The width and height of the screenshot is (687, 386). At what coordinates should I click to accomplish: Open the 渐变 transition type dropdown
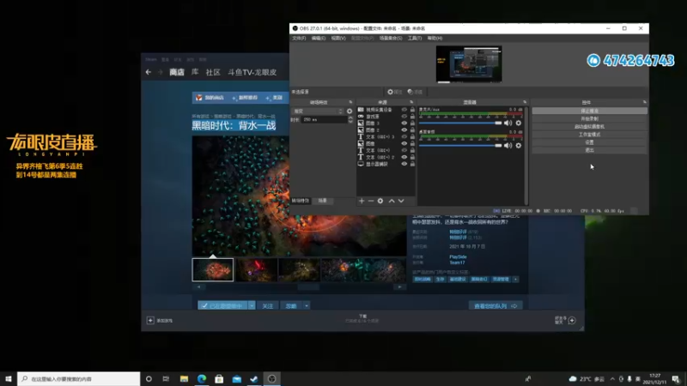318,112
